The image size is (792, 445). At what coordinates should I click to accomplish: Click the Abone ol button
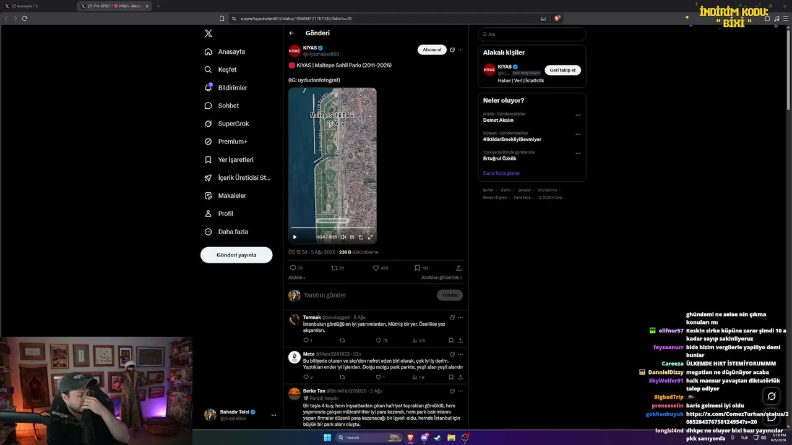(432, 49)
